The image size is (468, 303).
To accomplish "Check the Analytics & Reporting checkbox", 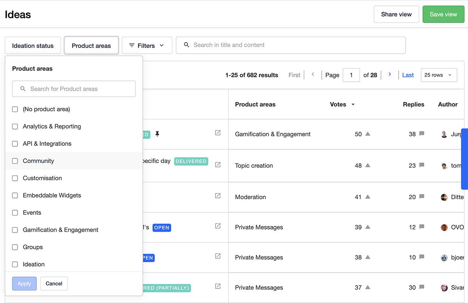I will [15, 126].
